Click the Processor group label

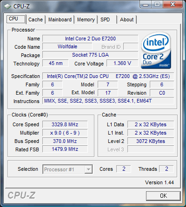23,30
